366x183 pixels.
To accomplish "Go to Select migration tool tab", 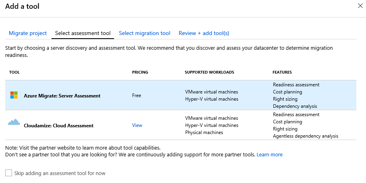I will (x=144, y=33).
